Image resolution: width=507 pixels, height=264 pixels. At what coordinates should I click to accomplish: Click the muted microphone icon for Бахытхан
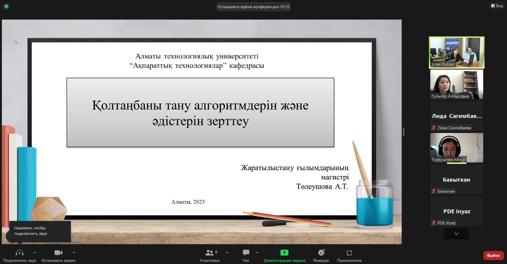click(433, 191)
